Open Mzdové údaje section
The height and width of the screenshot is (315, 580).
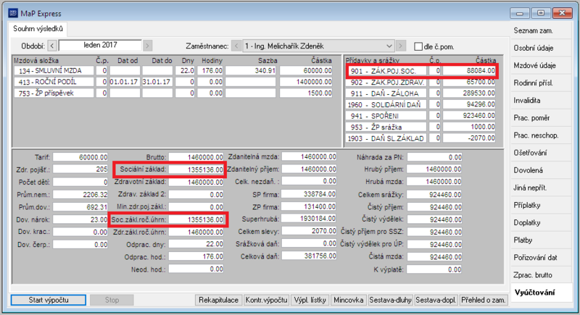[541, 65]
